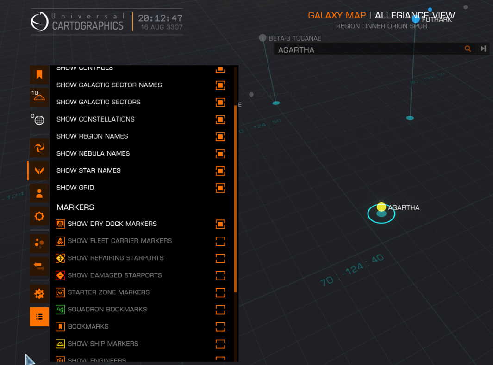This screenshot has height=365, width=493.
Task: Toggle Show Galactic Sectors checkbox
Action: click(220, 102)
